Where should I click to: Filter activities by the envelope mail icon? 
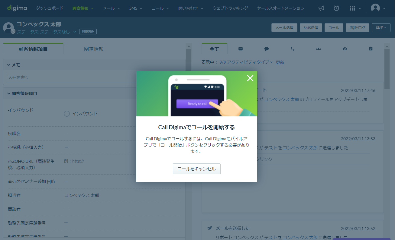tap(241, 49)
